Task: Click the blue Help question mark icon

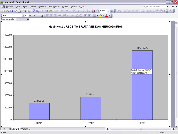Action: click(x=112, y=11)
